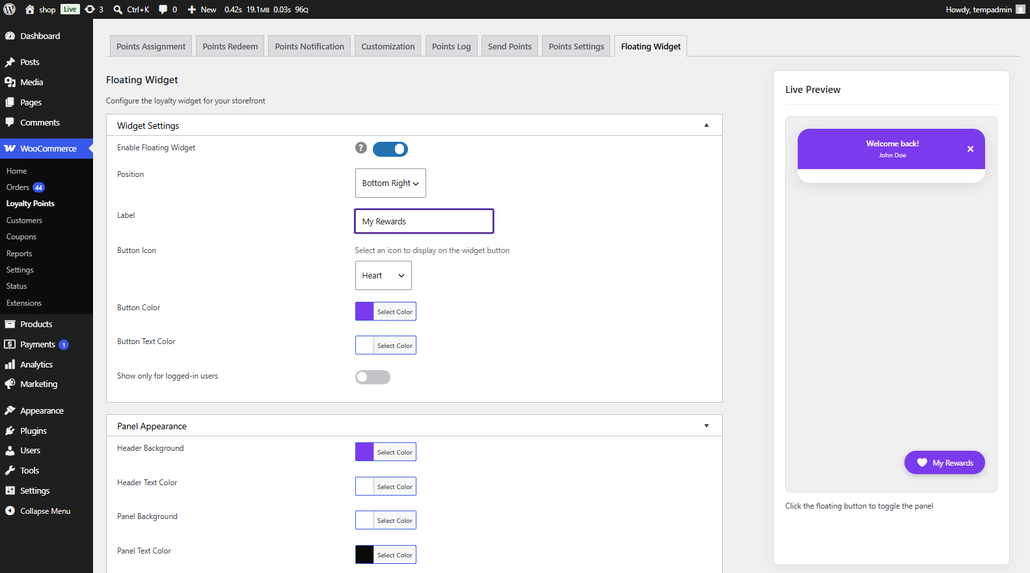Click the updates icon showing 3
The image size is (1030, 573).
94,9
